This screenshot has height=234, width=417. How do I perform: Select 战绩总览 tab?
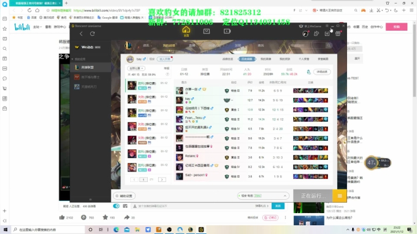[x=228, y=59]
